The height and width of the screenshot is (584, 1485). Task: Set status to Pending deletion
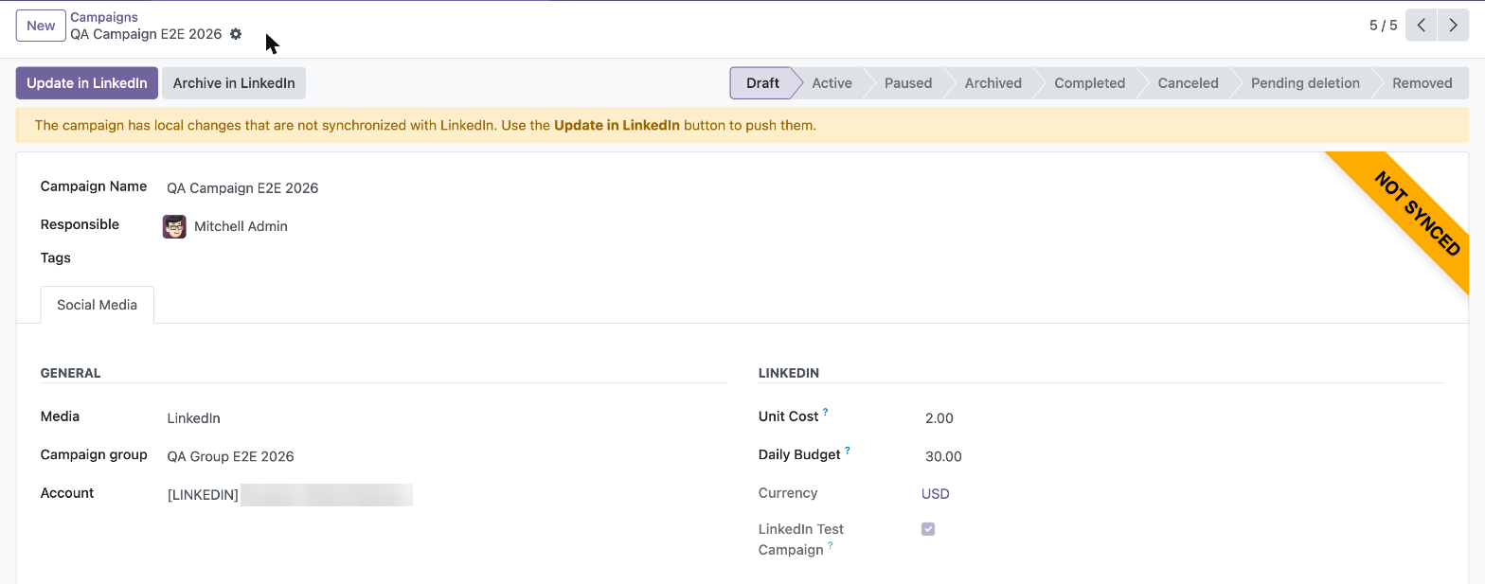click(1305, 83)
